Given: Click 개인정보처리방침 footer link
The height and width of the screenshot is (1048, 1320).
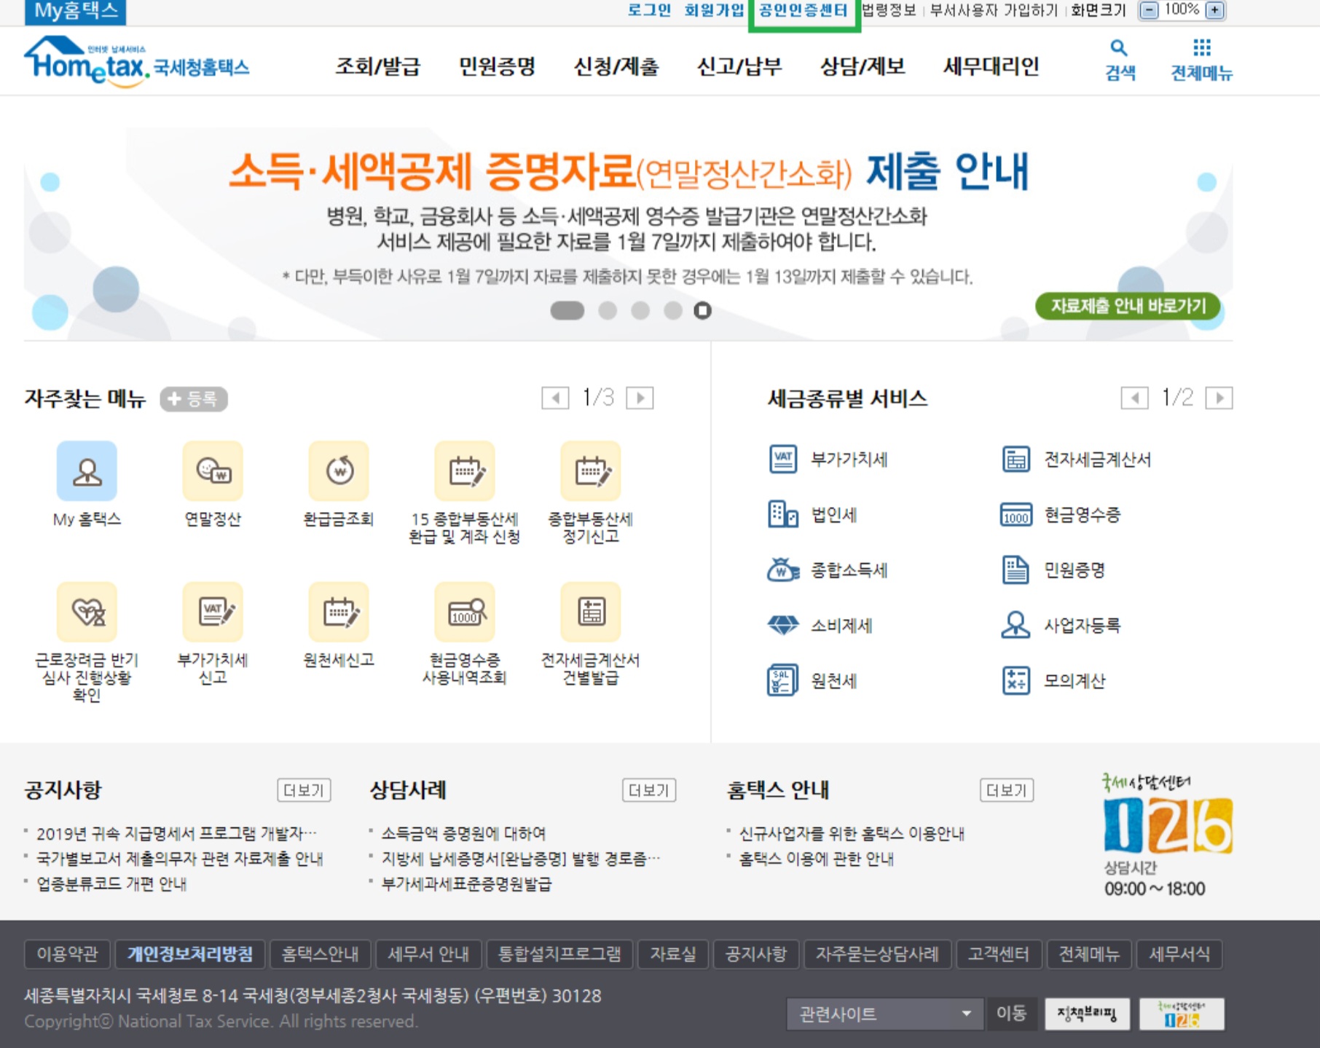Looking at the screenshot, I should click(190, 954).
